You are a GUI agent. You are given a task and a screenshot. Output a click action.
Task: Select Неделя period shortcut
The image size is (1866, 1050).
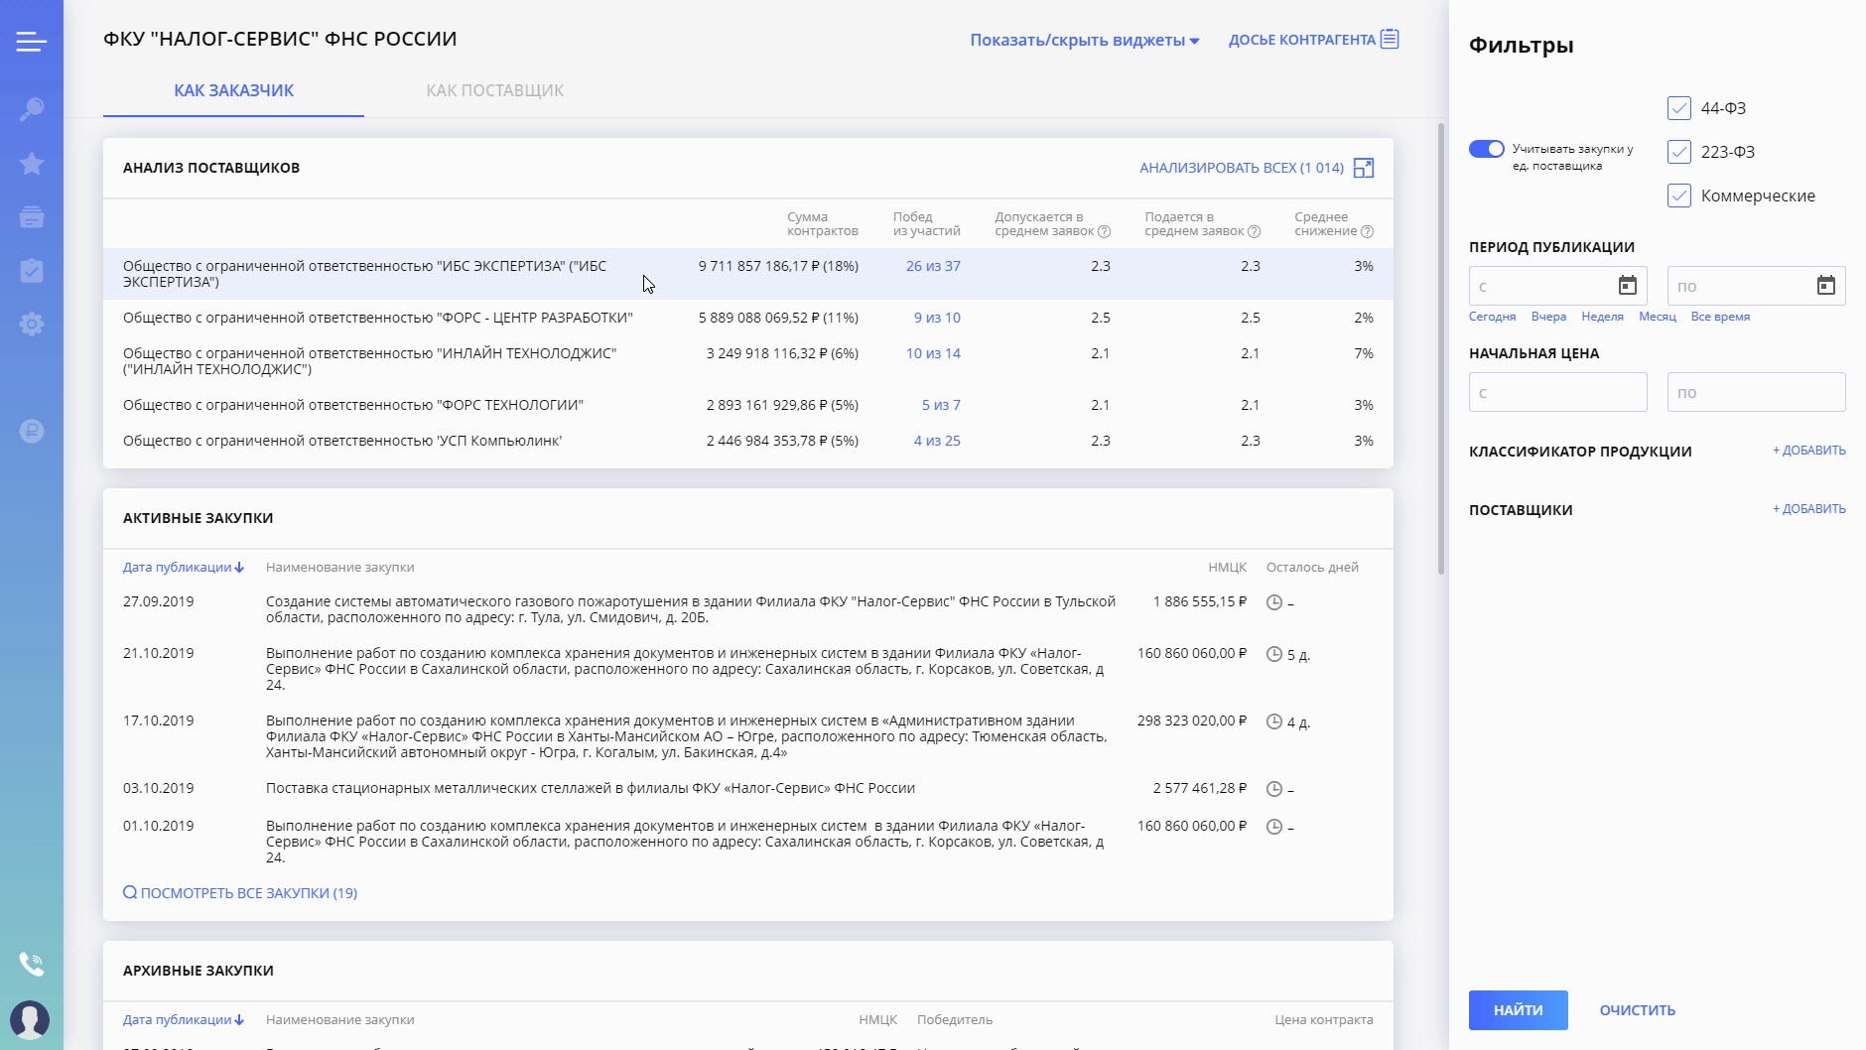[1603, 317]
